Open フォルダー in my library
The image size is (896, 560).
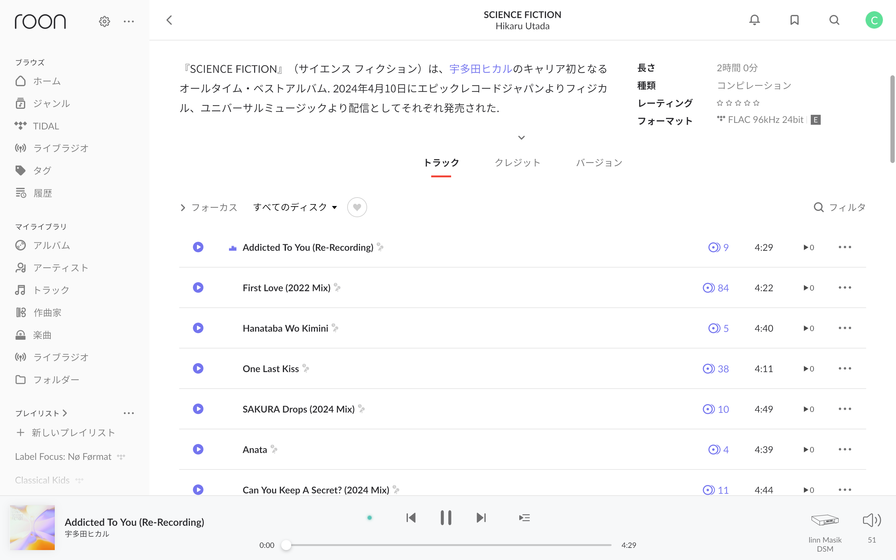47,380
